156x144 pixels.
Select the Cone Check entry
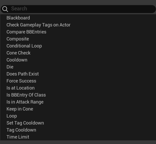[x=18, y=53]
